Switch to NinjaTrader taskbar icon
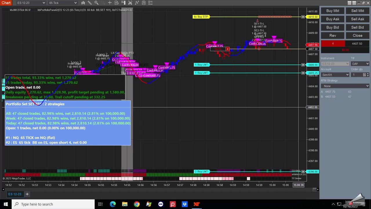This screenshot has width=371, height=209. tap(197, 204)
